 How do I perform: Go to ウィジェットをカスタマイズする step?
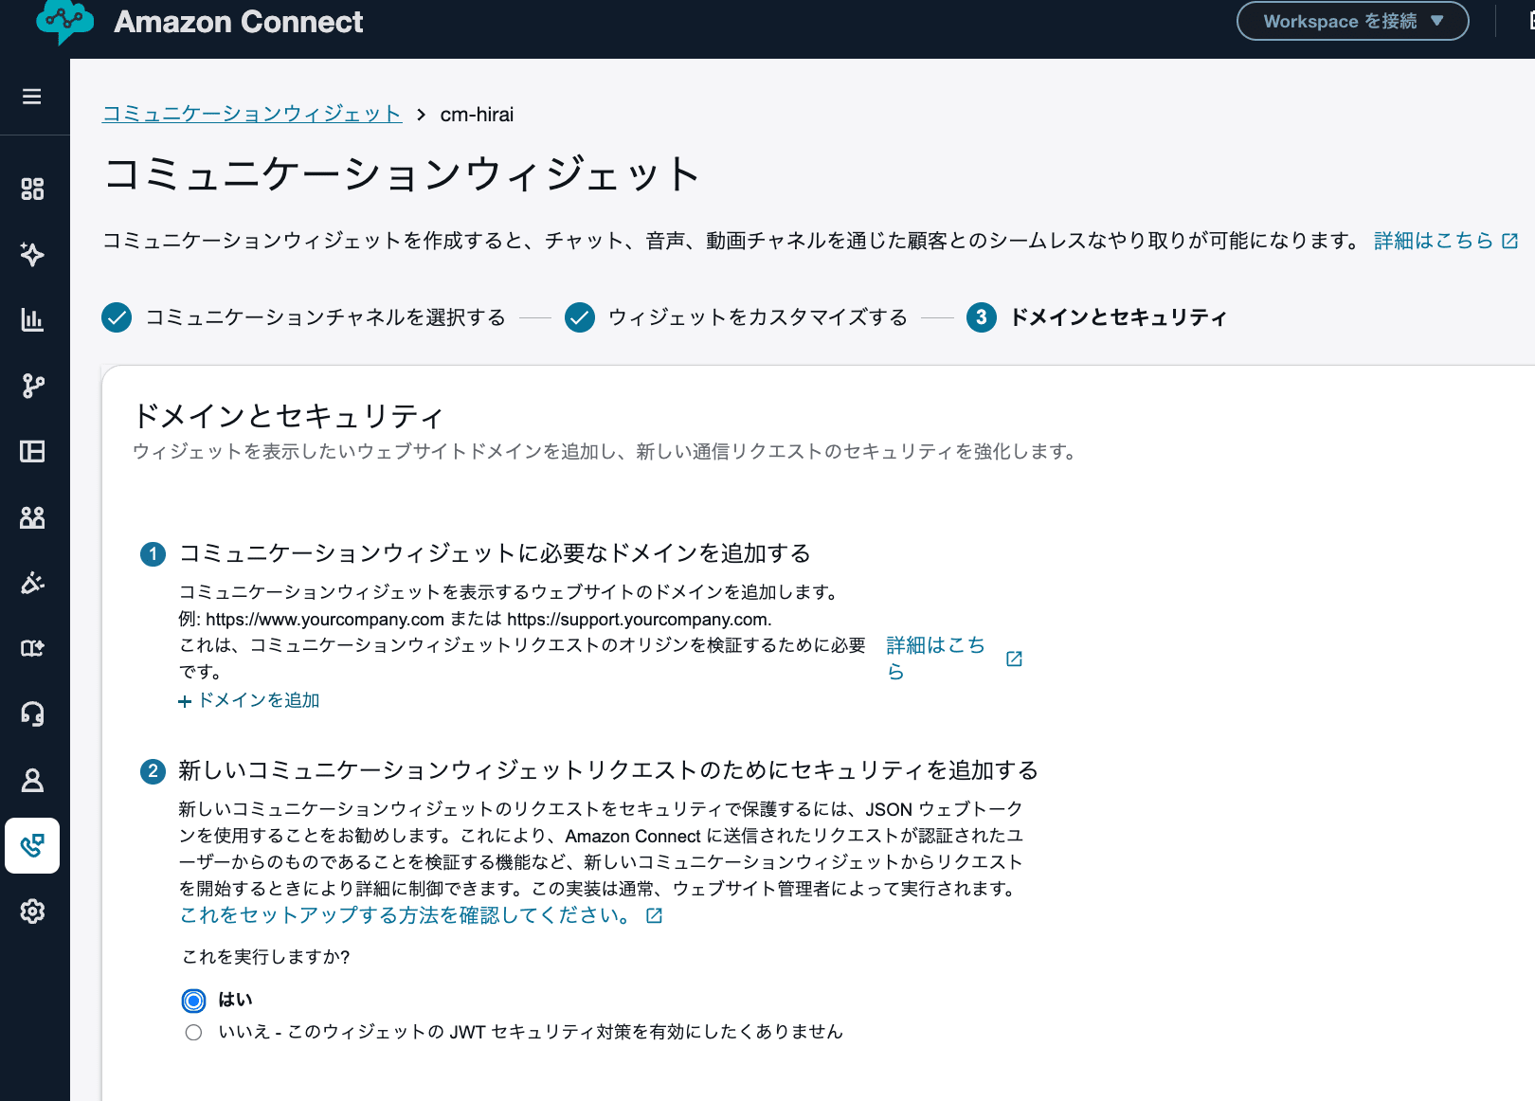pos(758,317)
